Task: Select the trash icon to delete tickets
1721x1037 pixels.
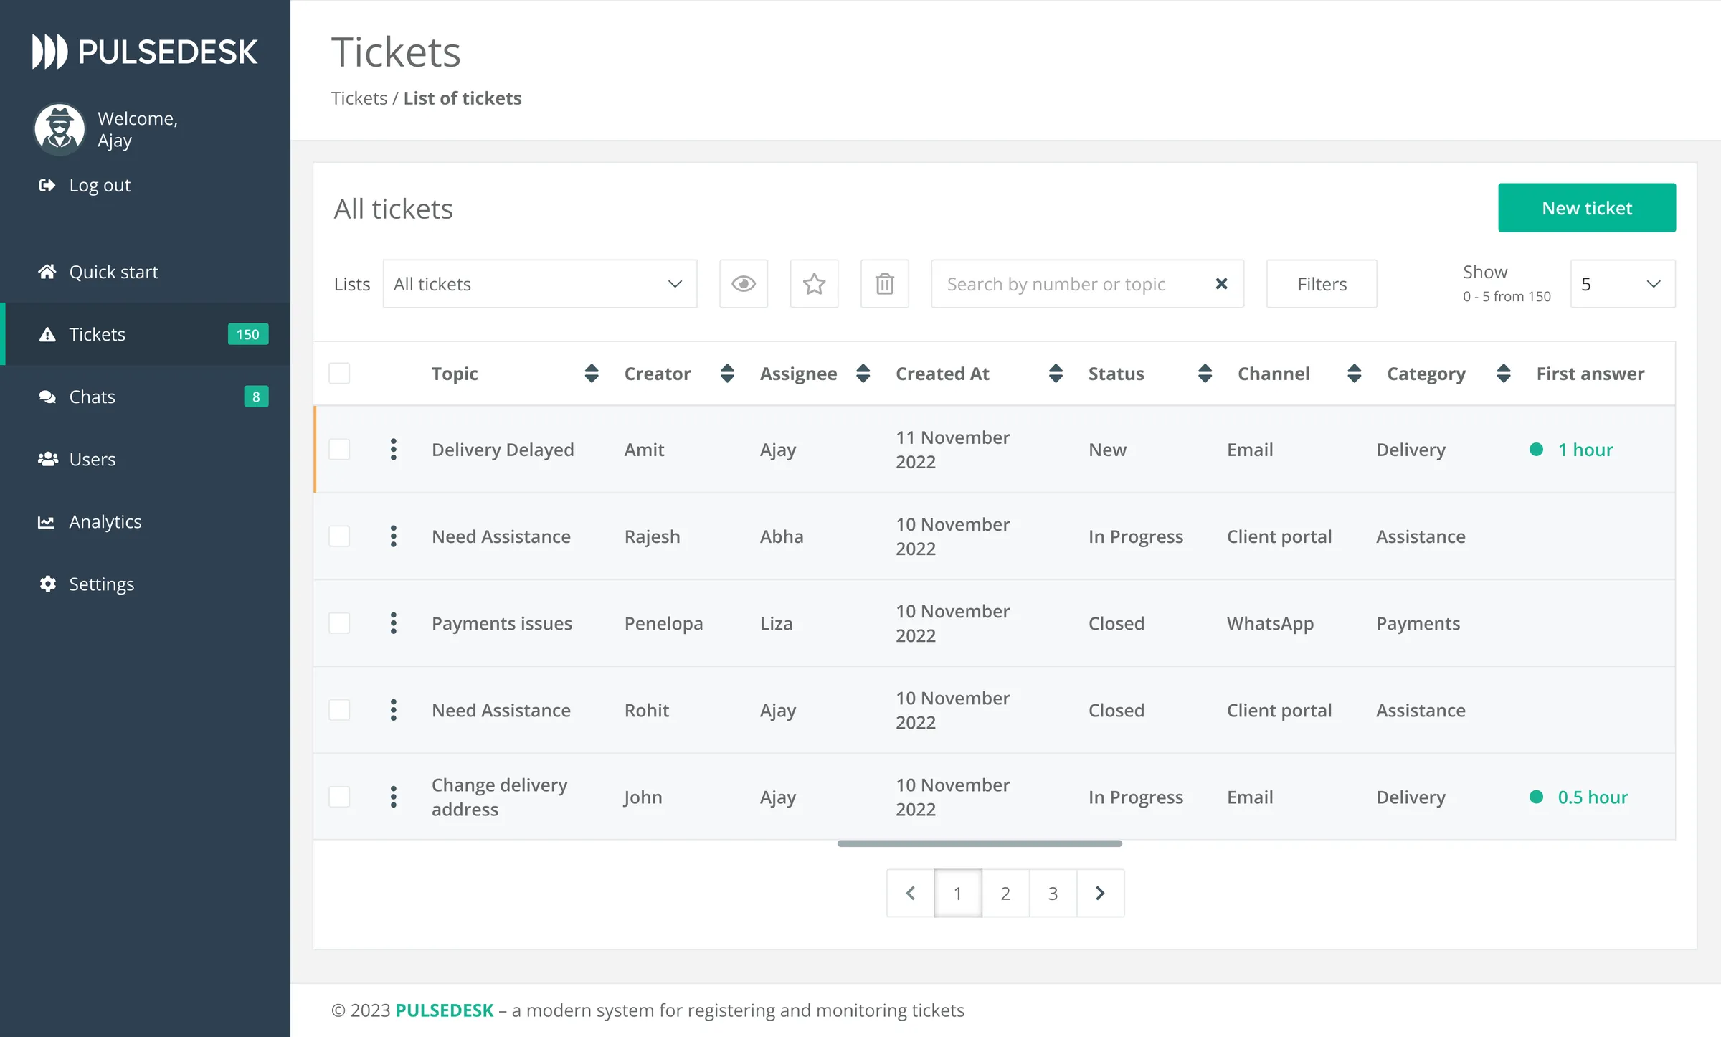Action: pos(884,283)
